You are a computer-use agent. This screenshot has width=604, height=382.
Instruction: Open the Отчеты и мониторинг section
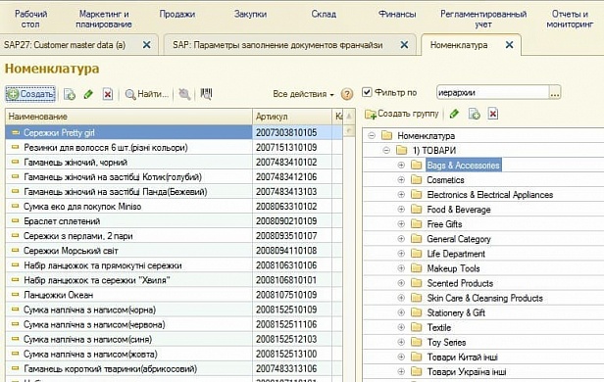click(x=570, y=20)
